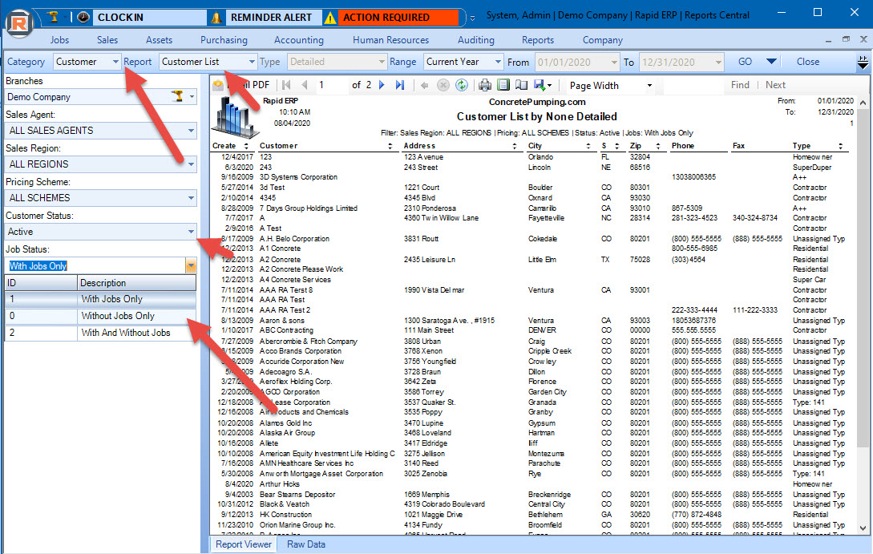The image size is (873, 554).
Task: Select the Without Jobs Only option
Action: click(100, 316)
